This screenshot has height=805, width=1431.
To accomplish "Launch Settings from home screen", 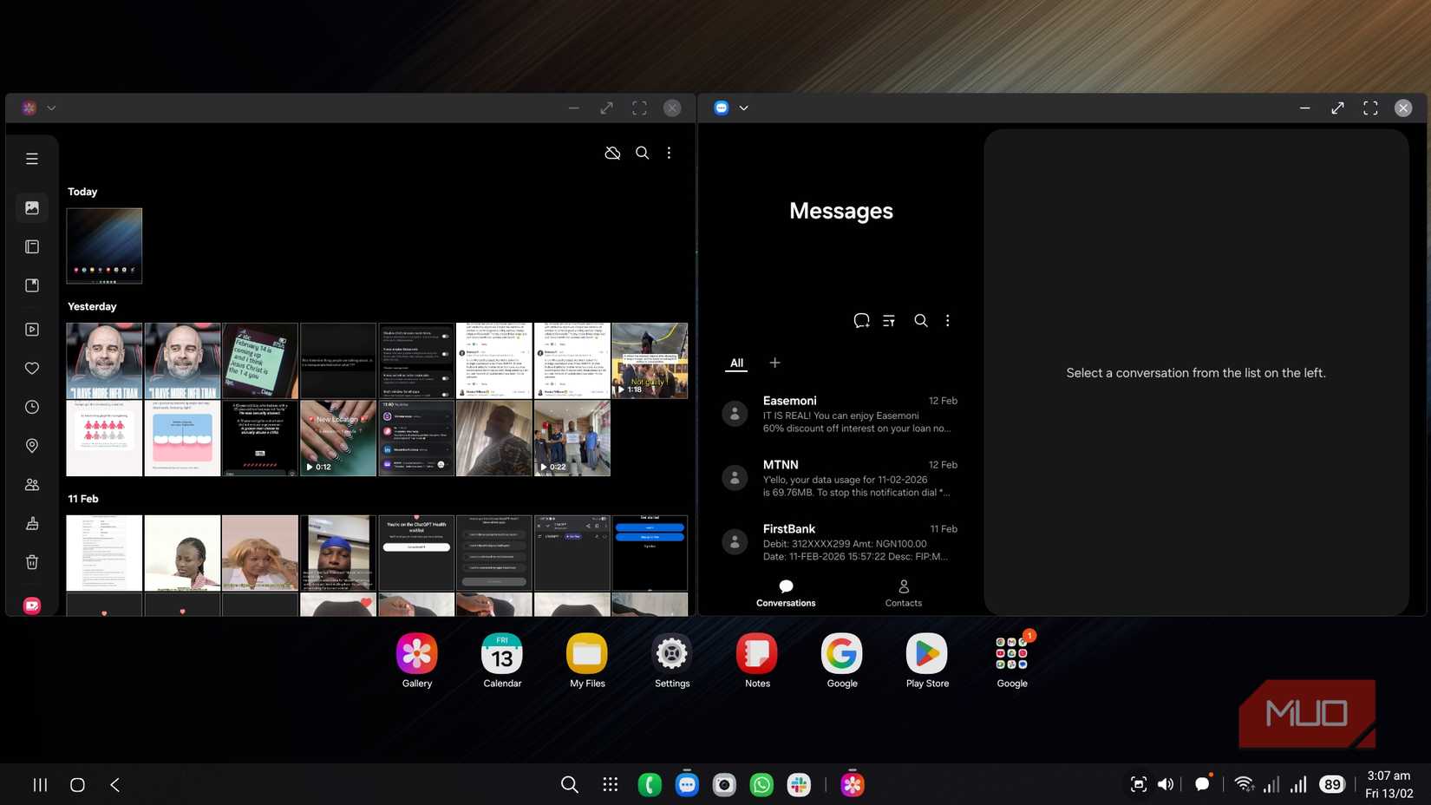I will [x=672, y=660].
